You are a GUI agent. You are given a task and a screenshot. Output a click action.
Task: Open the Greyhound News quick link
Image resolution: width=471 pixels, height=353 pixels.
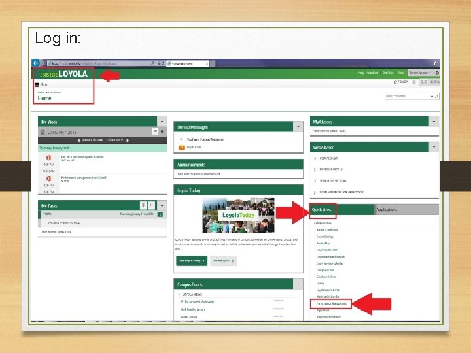pyautogui.click(x=326, y=277)
